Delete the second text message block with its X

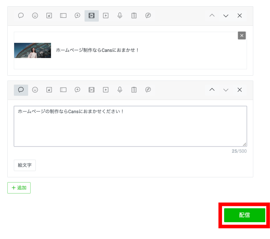[240, 90]
